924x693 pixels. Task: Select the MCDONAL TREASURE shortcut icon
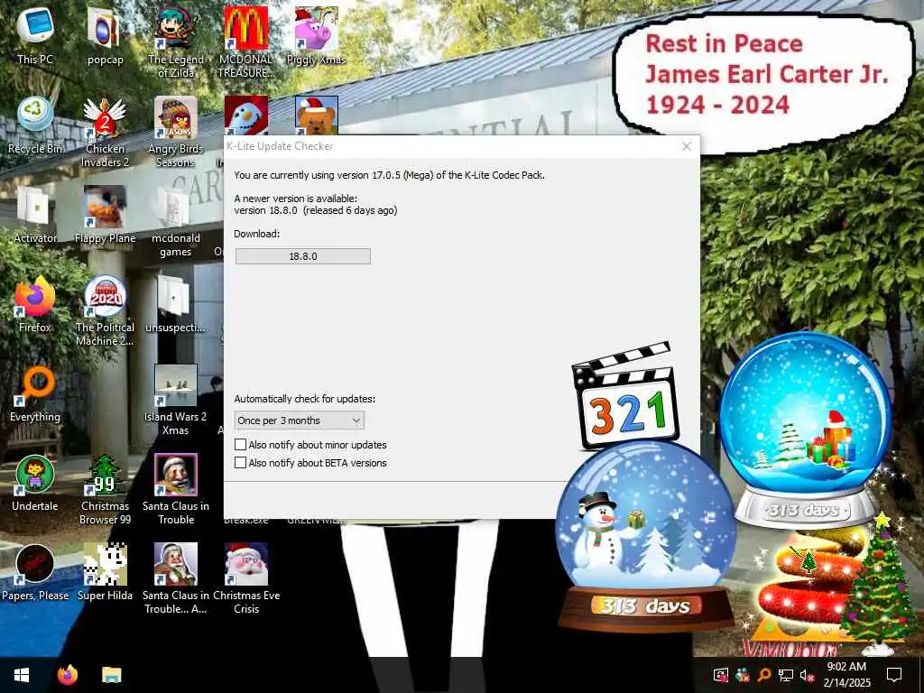(246, 42)
